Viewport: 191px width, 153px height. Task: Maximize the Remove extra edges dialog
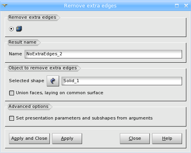[177, 5]
